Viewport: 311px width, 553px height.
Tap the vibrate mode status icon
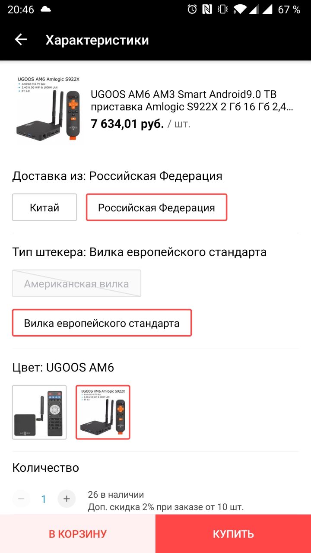223,10
